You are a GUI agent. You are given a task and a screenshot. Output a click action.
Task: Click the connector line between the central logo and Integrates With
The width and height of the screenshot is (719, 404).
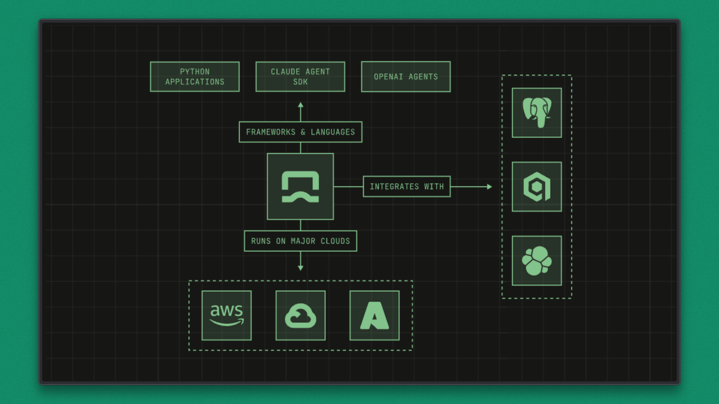[348, 186]
